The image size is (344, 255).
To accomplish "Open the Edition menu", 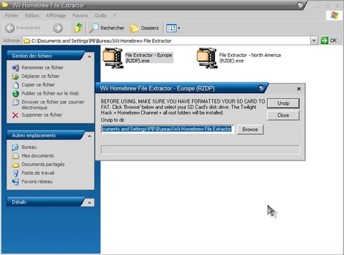I will (x=32, y=15).
